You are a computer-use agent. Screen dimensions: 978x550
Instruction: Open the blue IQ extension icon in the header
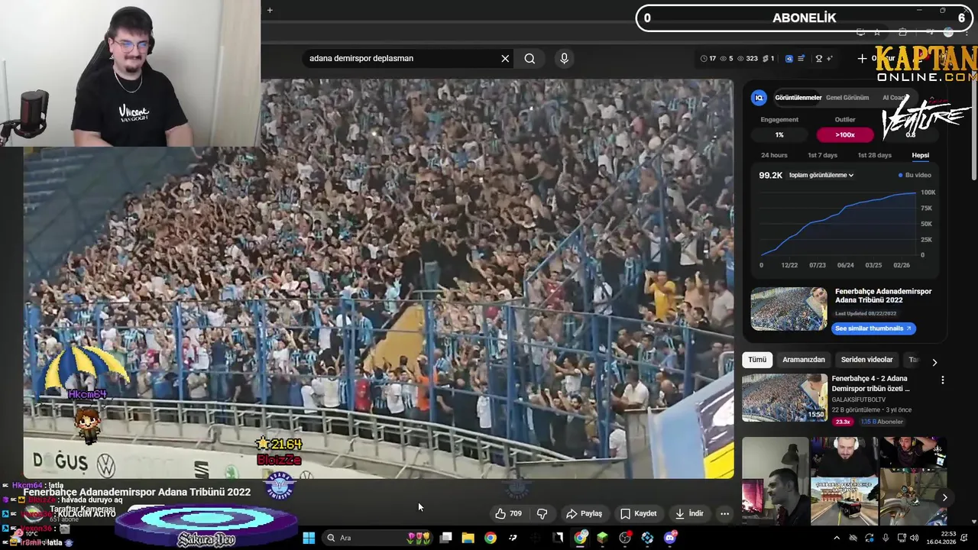(x=789, y=58)
